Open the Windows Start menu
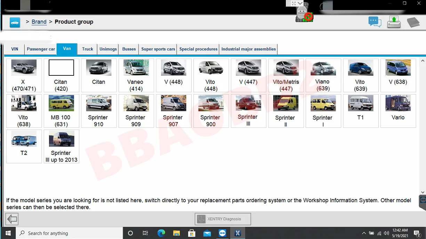This screenshot has width=426, height=239. pos(8,233)
